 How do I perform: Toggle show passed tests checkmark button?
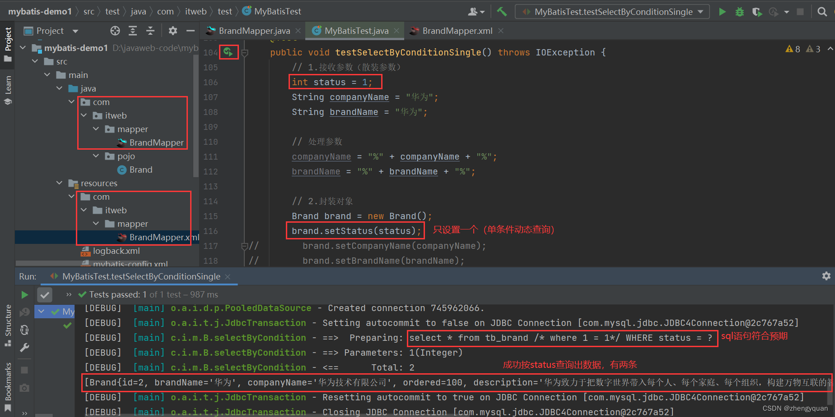point(44,295)
